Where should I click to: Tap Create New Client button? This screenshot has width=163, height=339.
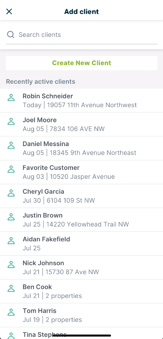point(82,63)
